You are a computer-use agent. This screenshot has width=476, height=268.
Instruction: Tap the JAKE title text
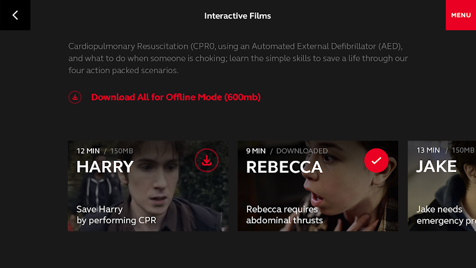(x=436, y=167)
